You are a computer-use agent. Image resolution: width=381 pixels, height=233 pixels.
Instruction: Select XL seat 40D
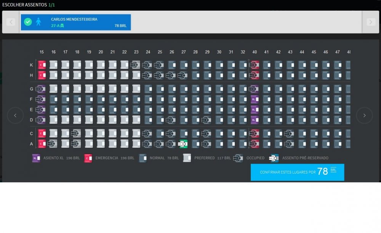tap(255, 120)
